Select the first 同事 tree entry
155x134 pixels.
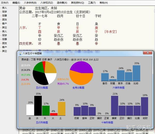point(4,15)
